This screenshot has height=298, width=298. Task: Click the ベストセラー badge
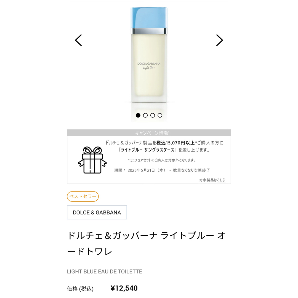point(83,196)
